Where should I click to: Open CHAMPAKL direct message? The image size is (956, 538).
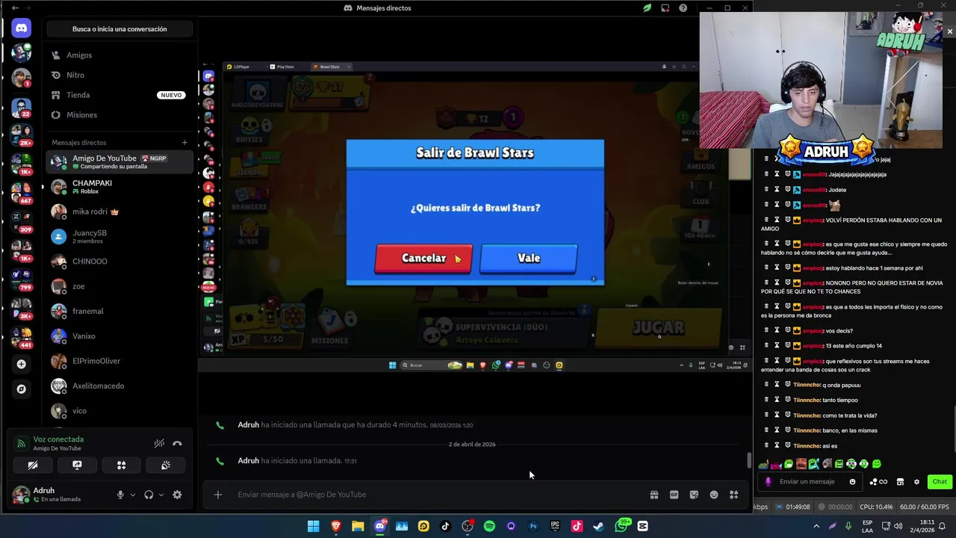119,187
